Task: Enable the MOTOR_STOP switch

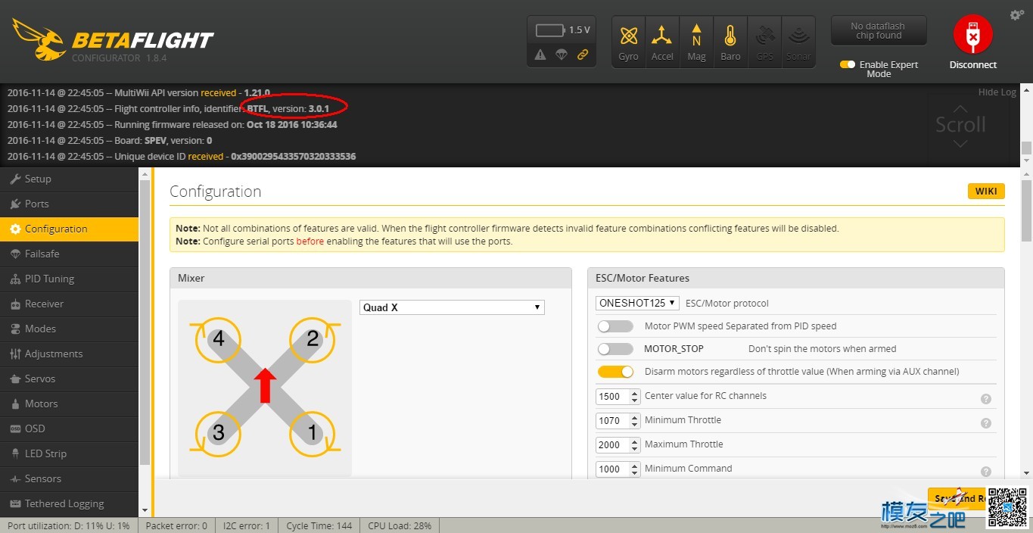Action: coord(615,349)
